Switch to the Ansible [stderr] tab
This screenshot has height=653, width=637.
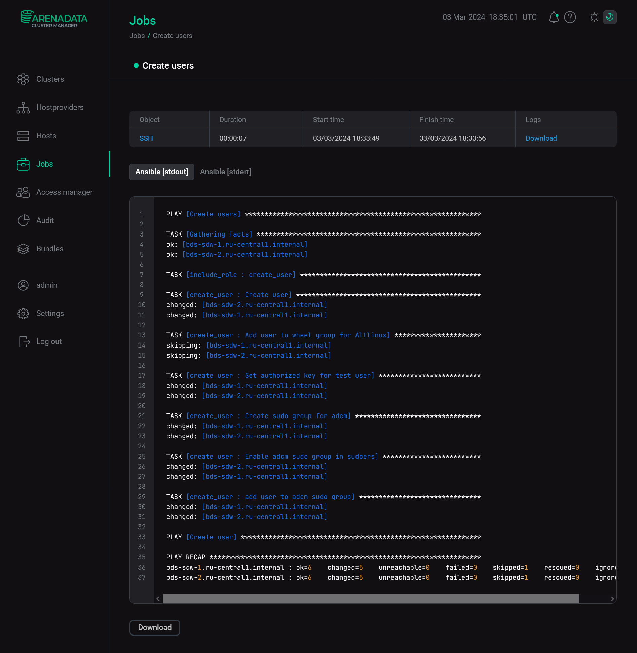pos(225,172)
